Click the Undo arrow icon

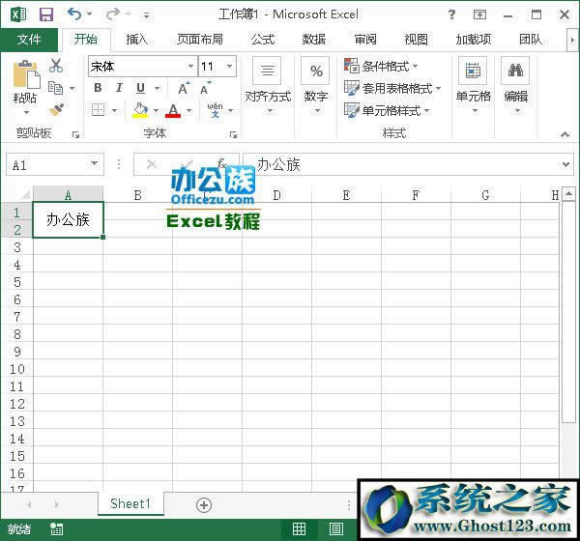tap(74, 14)
